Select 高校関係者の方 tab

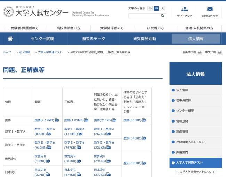click(68, 28)
